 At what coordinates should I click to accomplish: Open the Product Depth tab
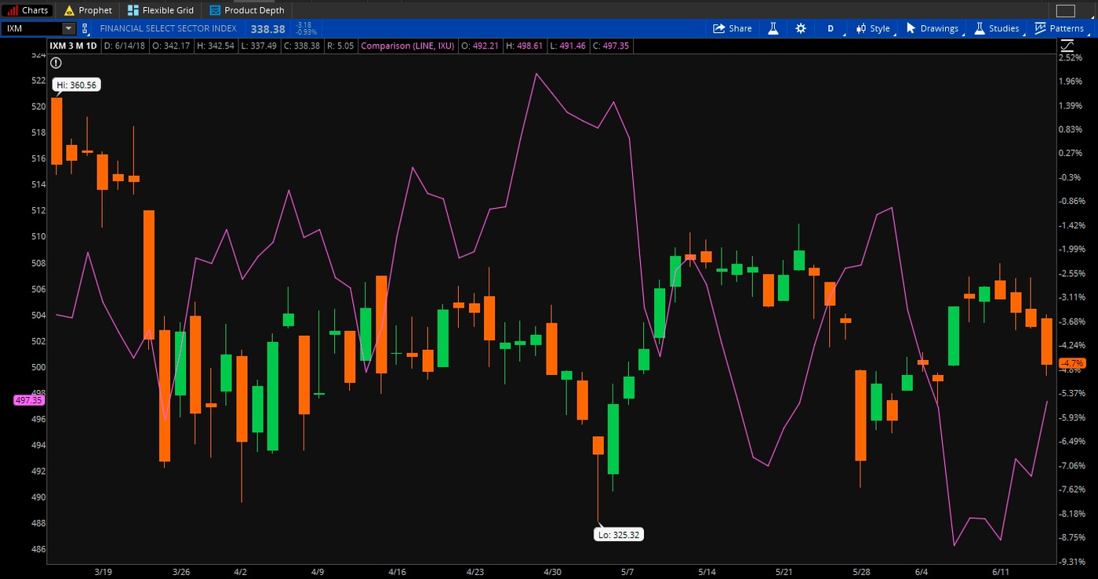[247, 10]
